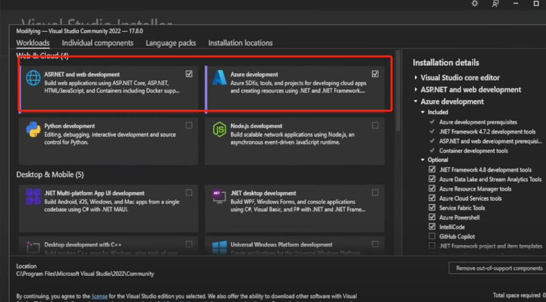
Task: Switch to Individual components tab
Action: click(97, 43)
